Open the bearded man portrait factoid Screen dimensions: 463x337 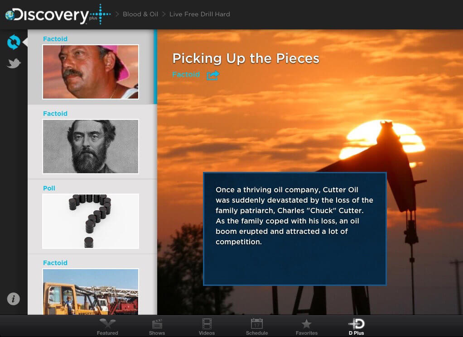[x=91, y=146]
